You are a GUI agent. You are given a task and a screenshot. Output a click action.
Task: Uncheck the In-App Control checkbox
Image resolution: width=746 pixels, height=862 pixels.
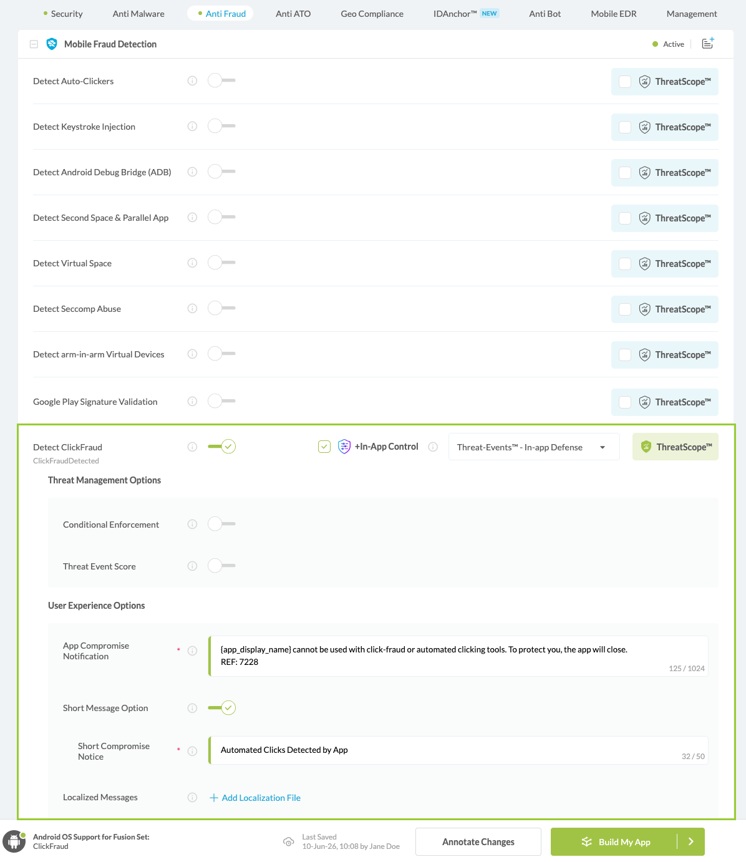point(324,447)
